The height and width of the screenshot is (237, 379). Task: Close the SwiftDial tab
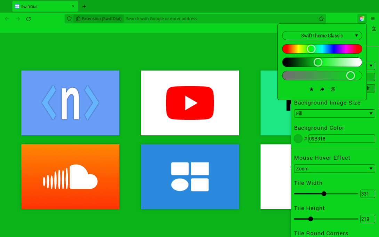click(73, 6)
